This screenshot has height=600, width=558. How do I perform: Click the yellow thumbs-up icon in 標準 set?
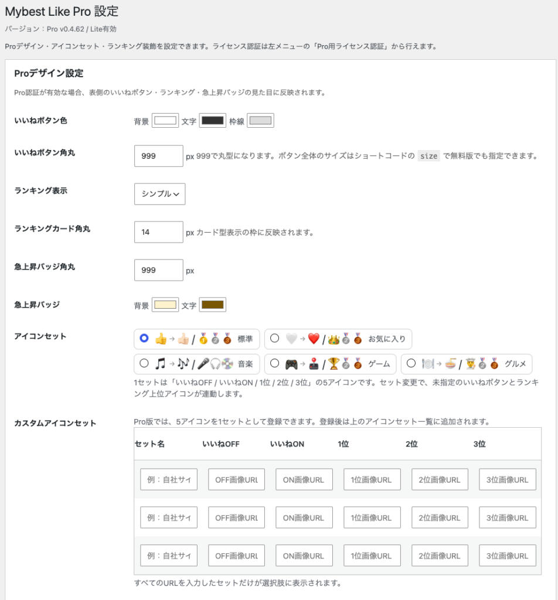161,339
